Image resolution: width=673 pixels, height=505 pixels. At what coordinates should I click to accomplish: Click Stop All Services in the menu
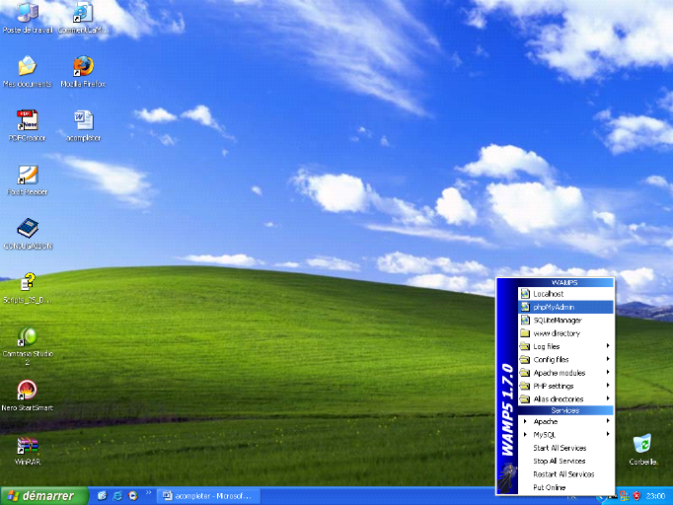[x=560, y=461]
